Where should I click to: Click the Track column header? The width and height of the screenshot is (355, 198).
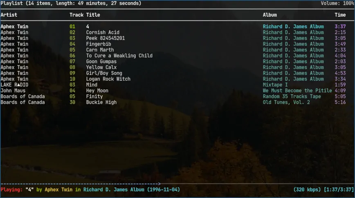click(x=76, y=15)
